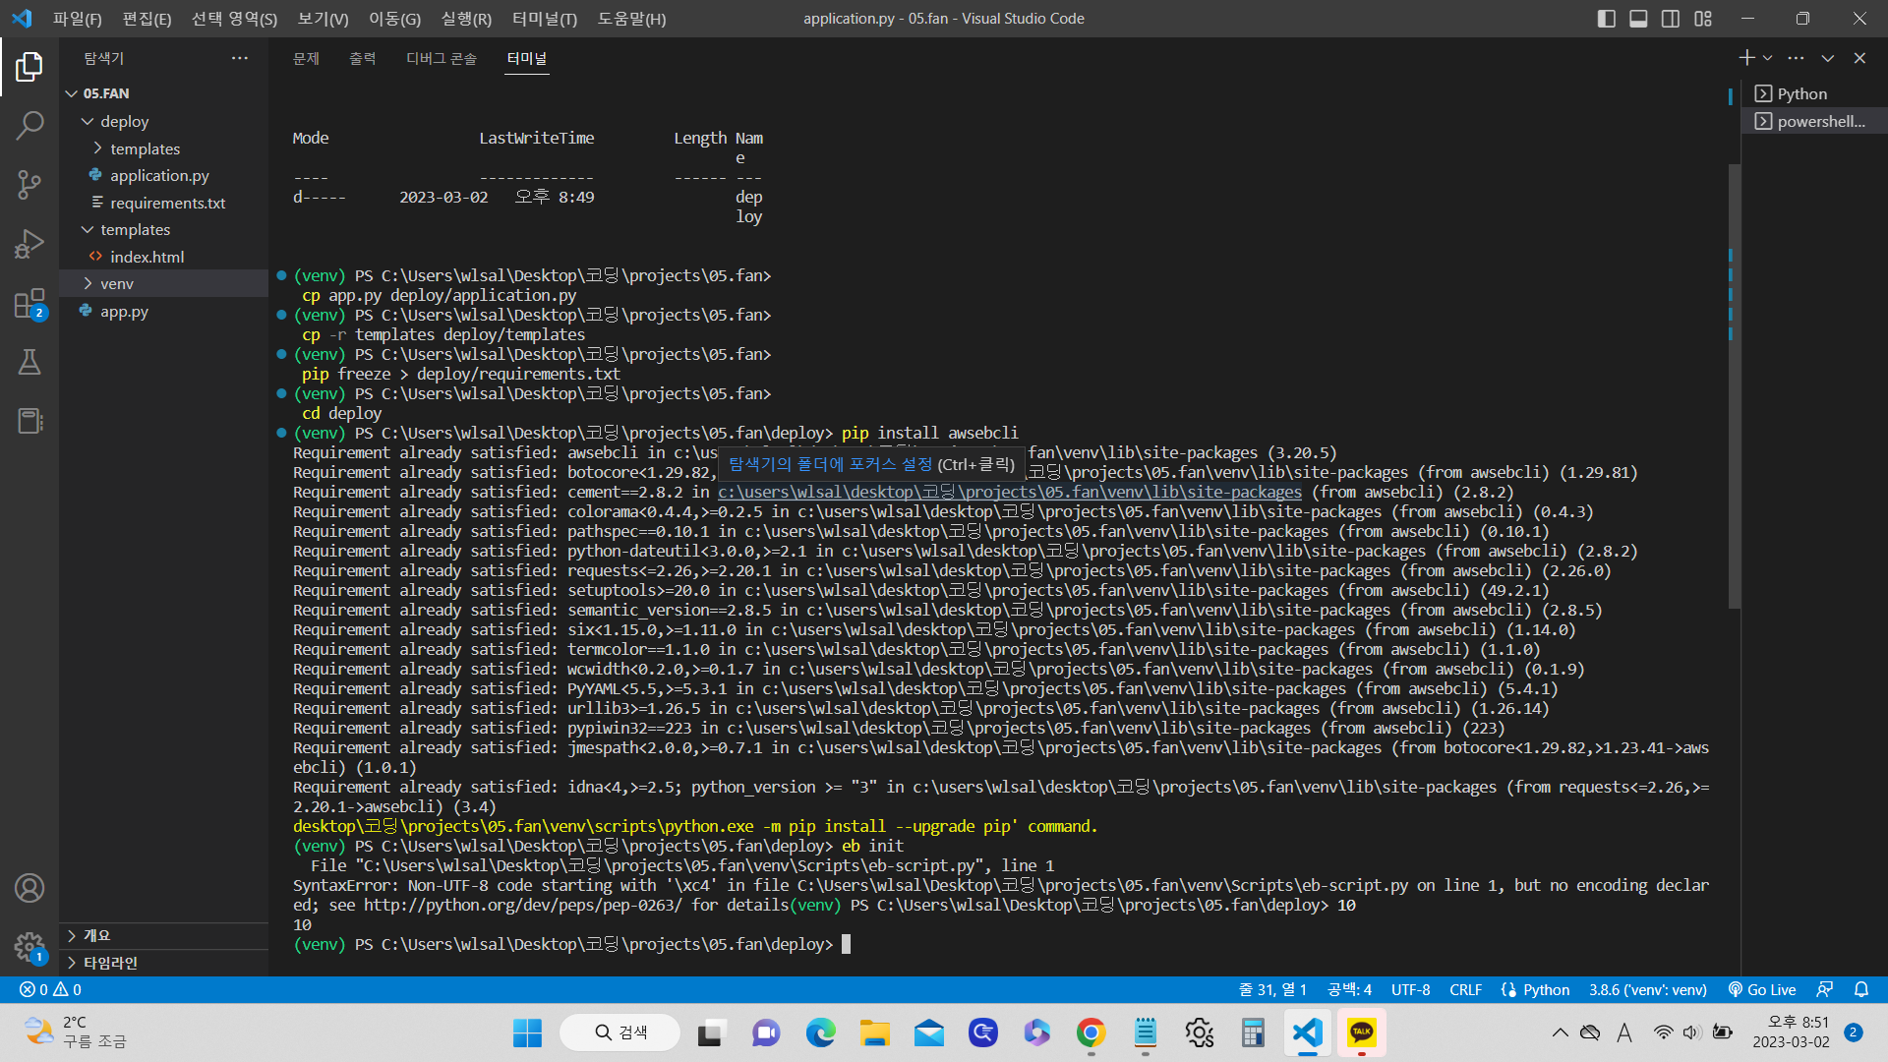Click the errors and warnings status indicator
This screenshot has width=1888, height=1062.
51,989
